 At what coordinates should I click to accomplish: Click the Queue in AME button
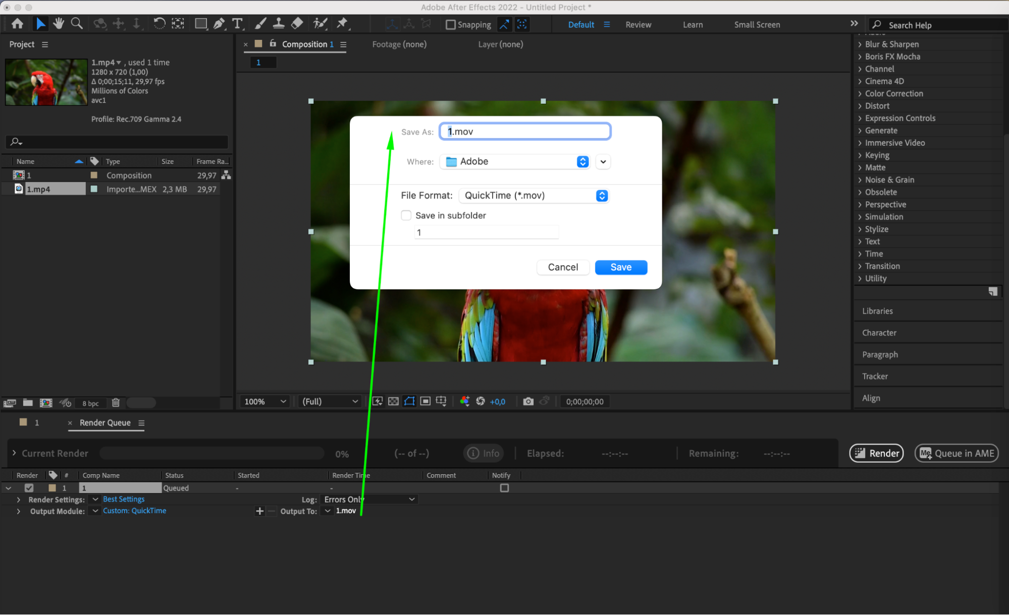coord(957,453)
